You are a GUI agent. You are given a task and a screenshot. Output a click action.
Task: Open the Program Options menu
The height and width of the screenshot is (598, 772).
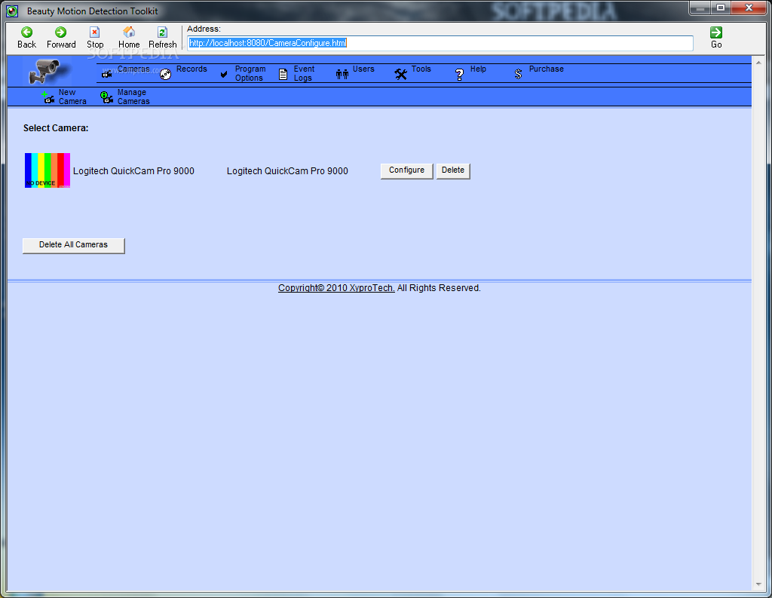click(250, 73)
